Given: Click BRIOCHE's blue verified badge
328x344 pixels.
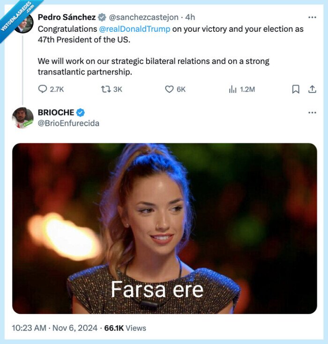Looking at the screenshot, I should point(80,113).
